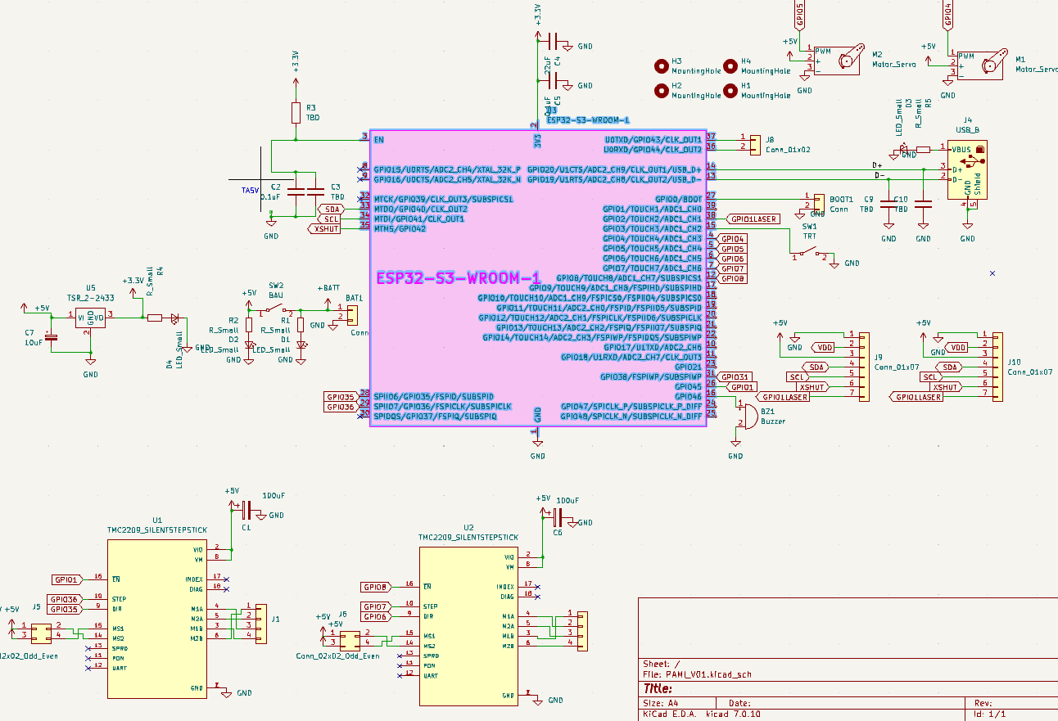Click the Date: field in title block
This screenshot has height=721, width=1058.
pos(739,703)
